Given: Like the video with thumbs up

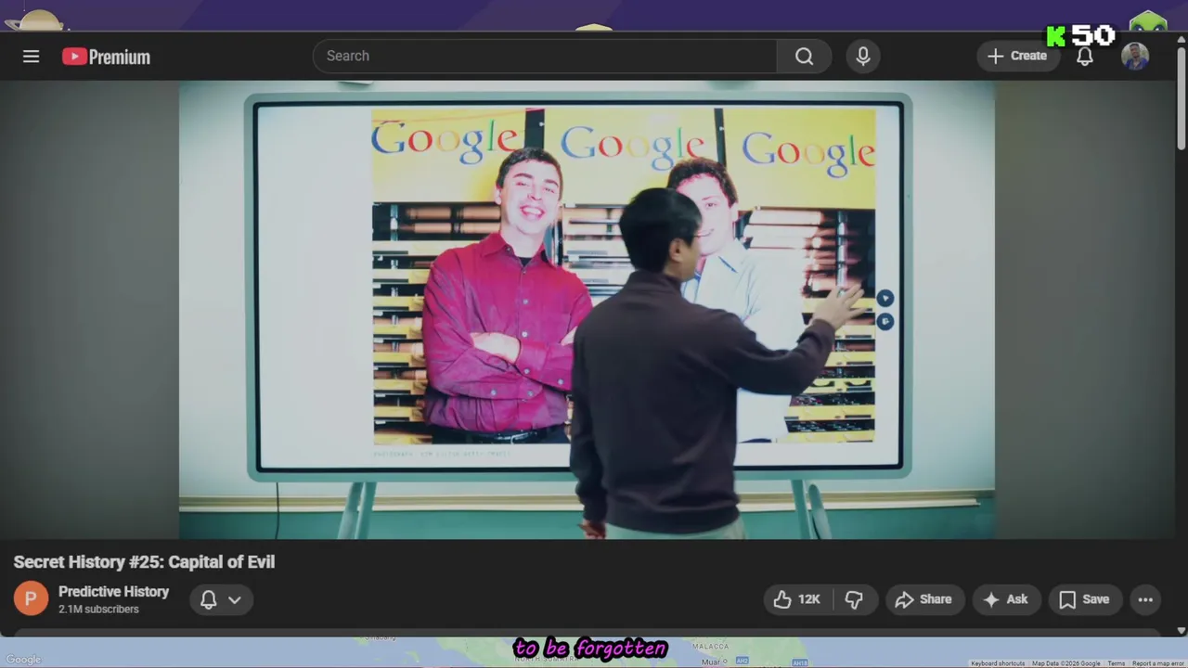Looking at the screenshot, I should coord(798,599).
